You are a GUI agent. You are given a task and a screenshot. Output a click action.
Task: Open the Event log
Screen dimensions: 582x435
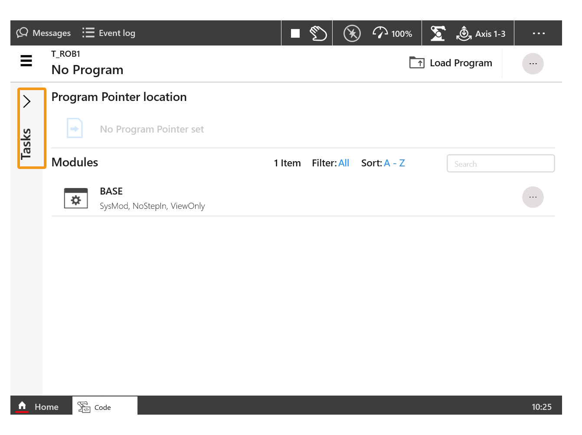tap(109, 33)
